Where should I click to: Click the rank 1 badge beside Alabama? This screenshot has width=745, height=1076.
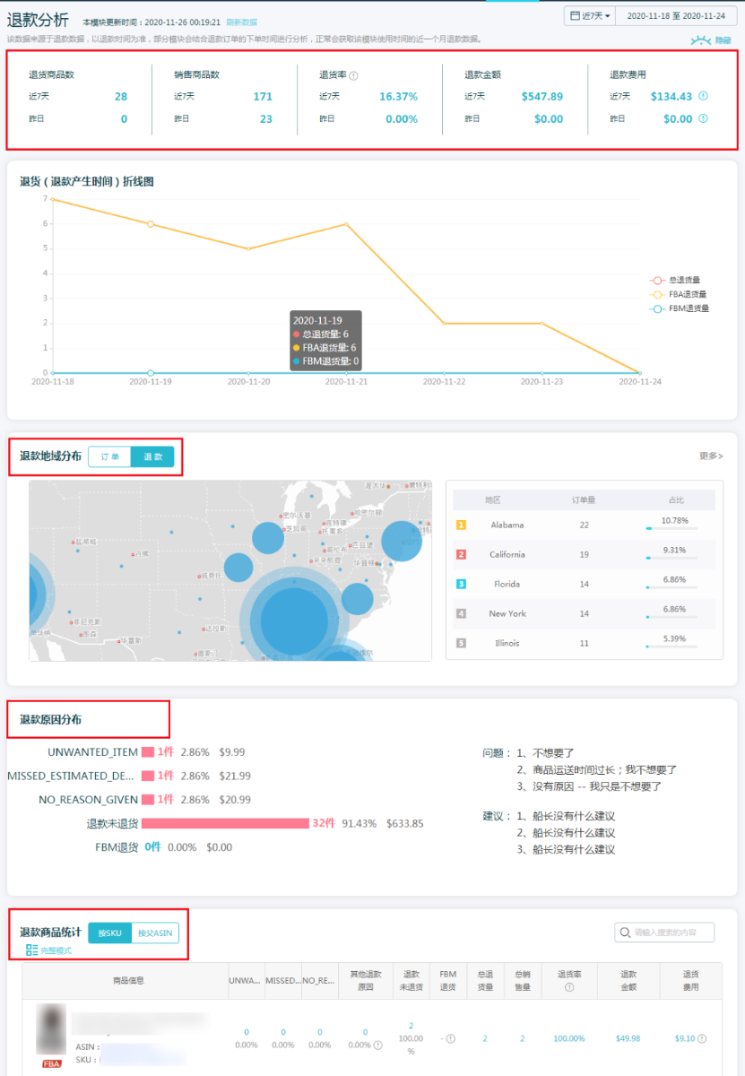(x=462, y=525)
